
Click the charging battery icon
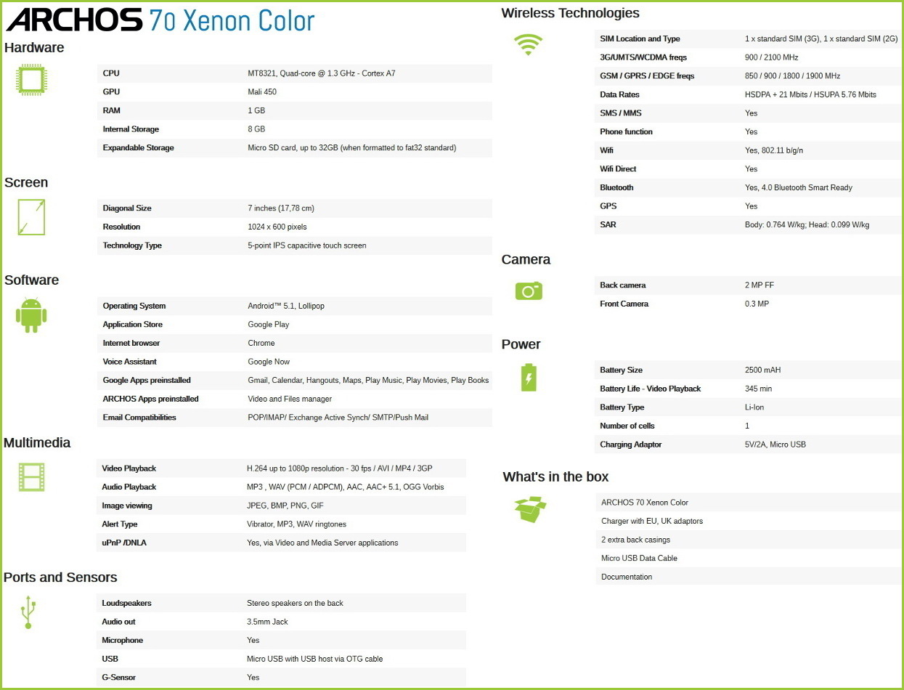pos(529,377)
